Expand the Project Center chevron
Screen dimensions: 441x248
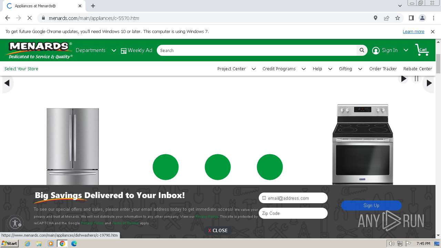254,69
